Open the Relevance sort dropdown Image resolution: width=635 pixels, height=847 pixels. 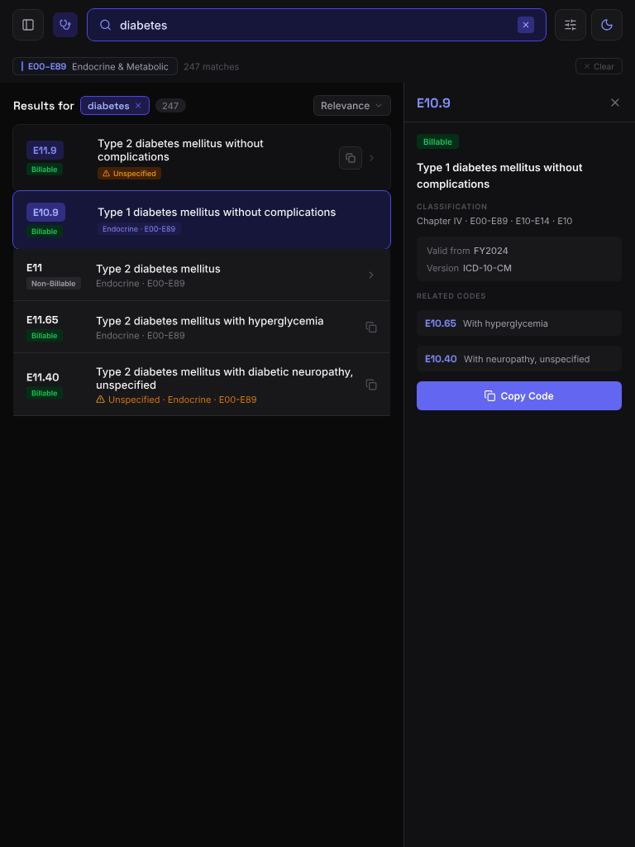(x=352, y=106)
